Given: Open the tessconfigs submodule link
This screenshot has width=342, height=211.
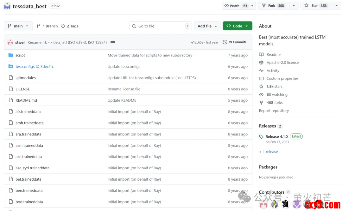Looking at the screenshot, I should 35,67.
